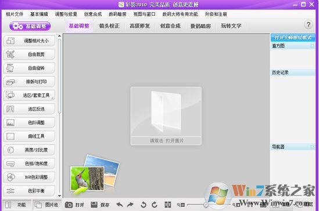Viewport: 319px width, 211px height.
Task: Open the 色彩平衡 color balance tool
Action: coord(29,191)
